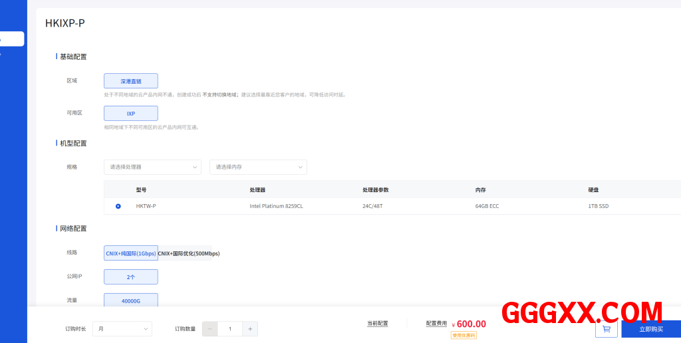The image size is (681, 343).
Task: Select the IXP availability zone option
Action: [131, 114]
